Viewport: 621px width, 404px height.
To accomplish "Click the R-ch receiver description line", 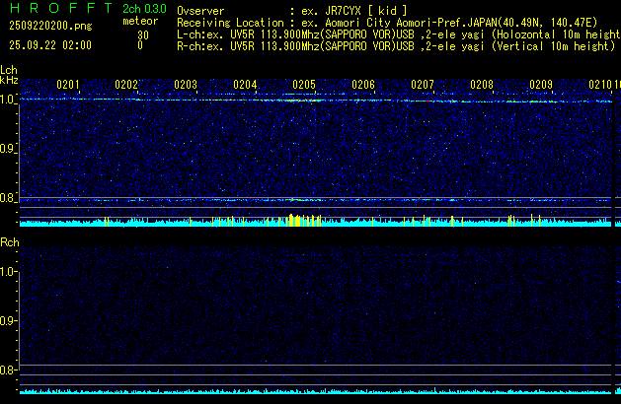I will pos(395,45).
